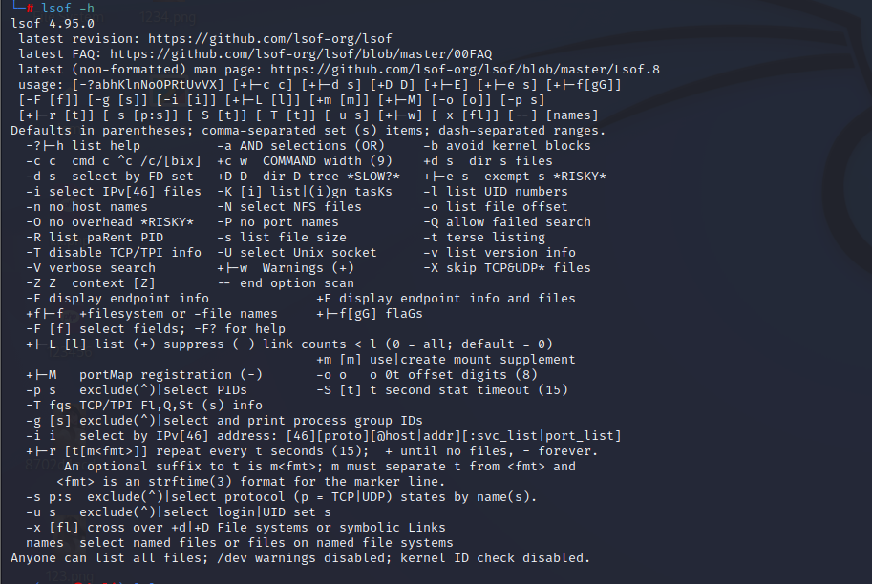Click the '-u s' login UID set line
The width and height of the screenshot is (872, 584).
(179, 512)
